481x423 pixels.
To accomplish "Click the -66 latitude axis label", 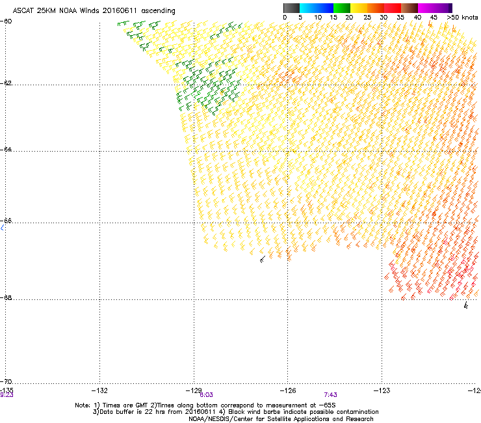I will [6, 221].
